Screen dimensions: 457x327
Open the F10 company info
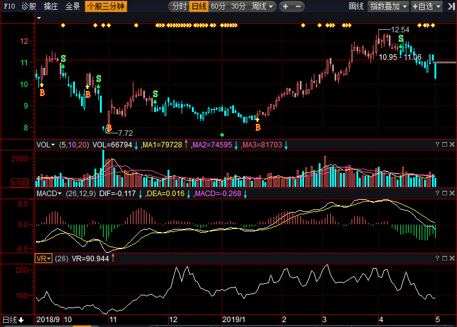click(x=9, y=6)
